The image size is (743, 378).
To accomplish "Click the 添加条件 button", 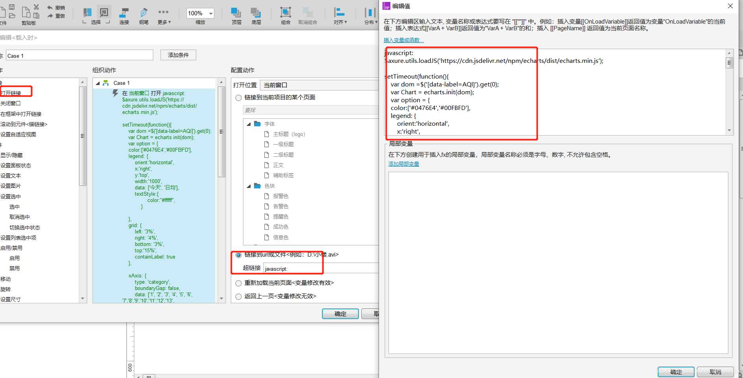I will (178, 55).
